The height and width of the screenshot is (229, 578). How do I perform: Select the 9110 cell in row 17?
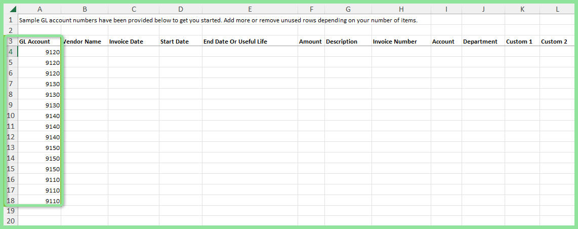click(39, 190)
